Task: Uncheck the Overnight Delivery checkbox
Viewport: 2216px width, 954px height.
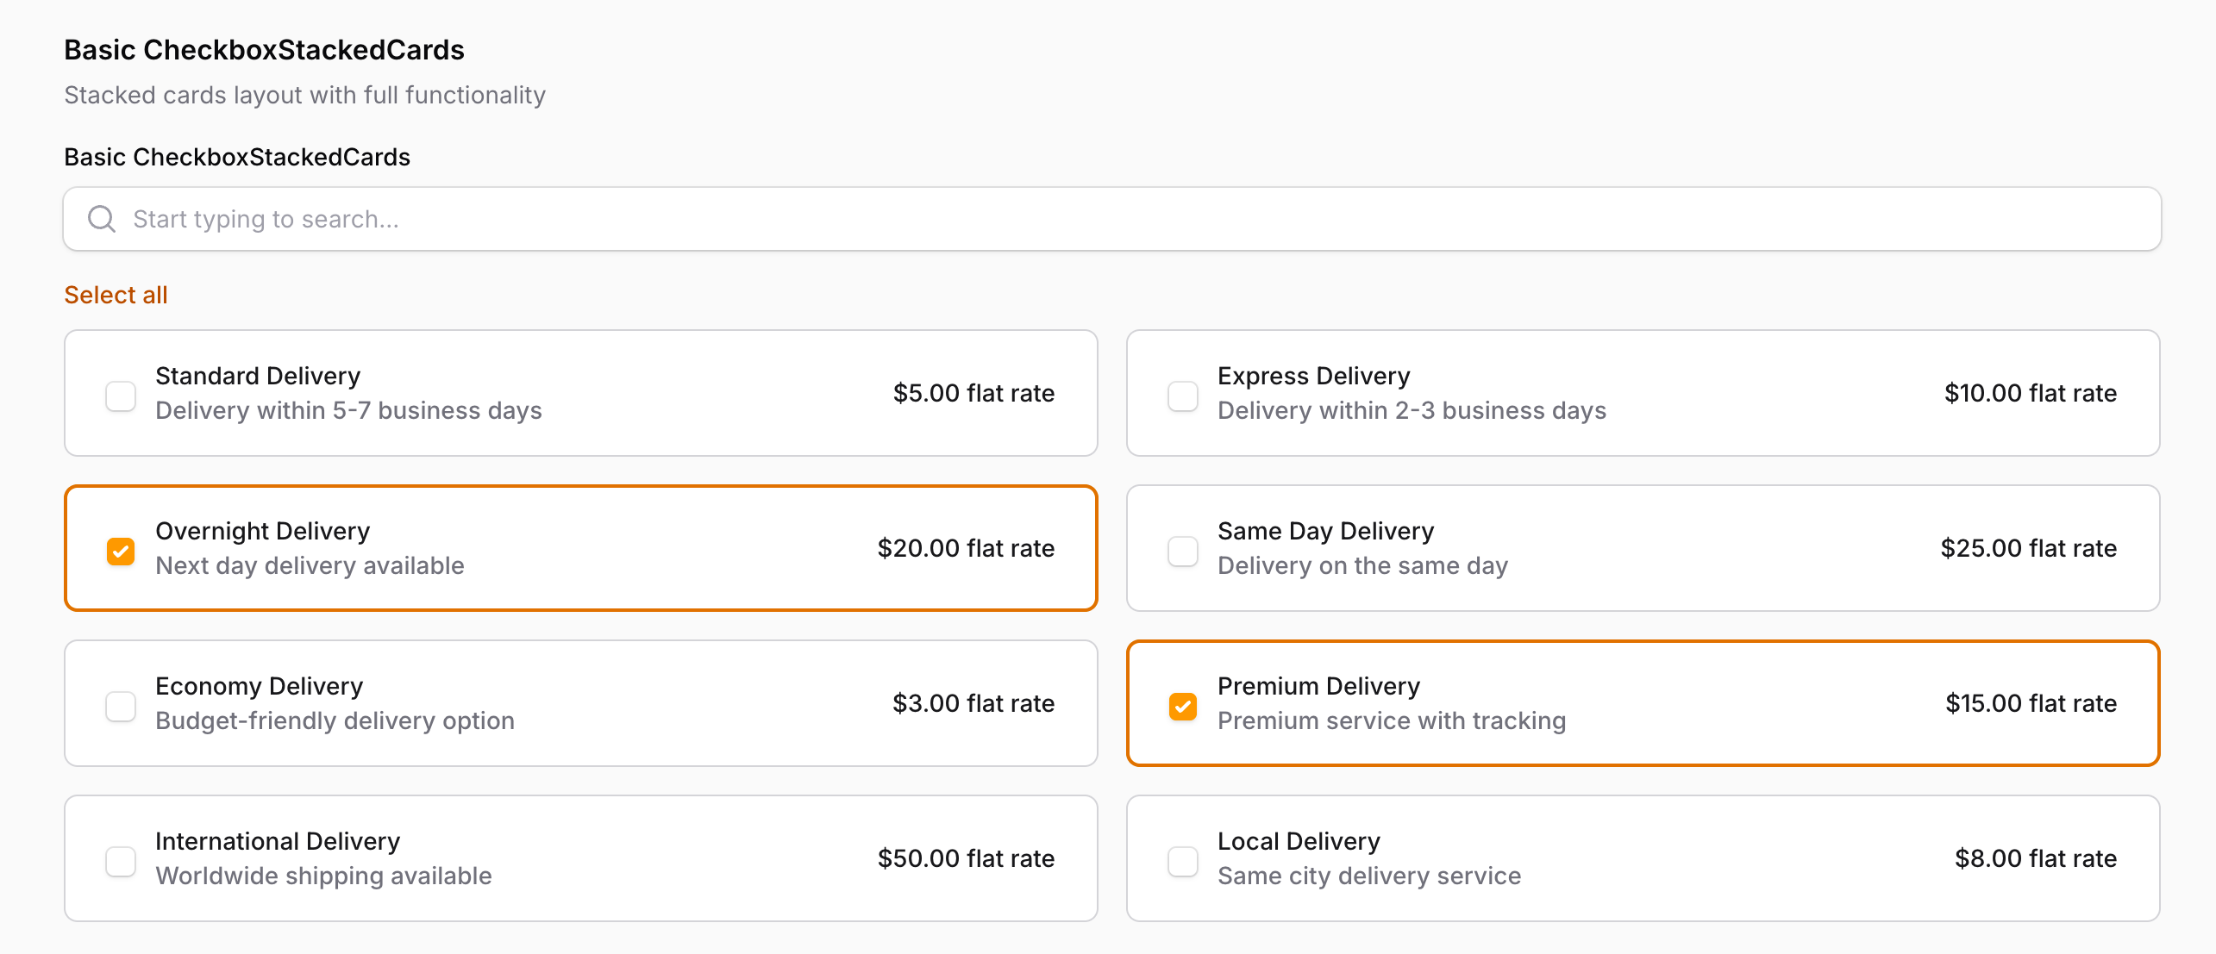Action: (x=121, y=552)
